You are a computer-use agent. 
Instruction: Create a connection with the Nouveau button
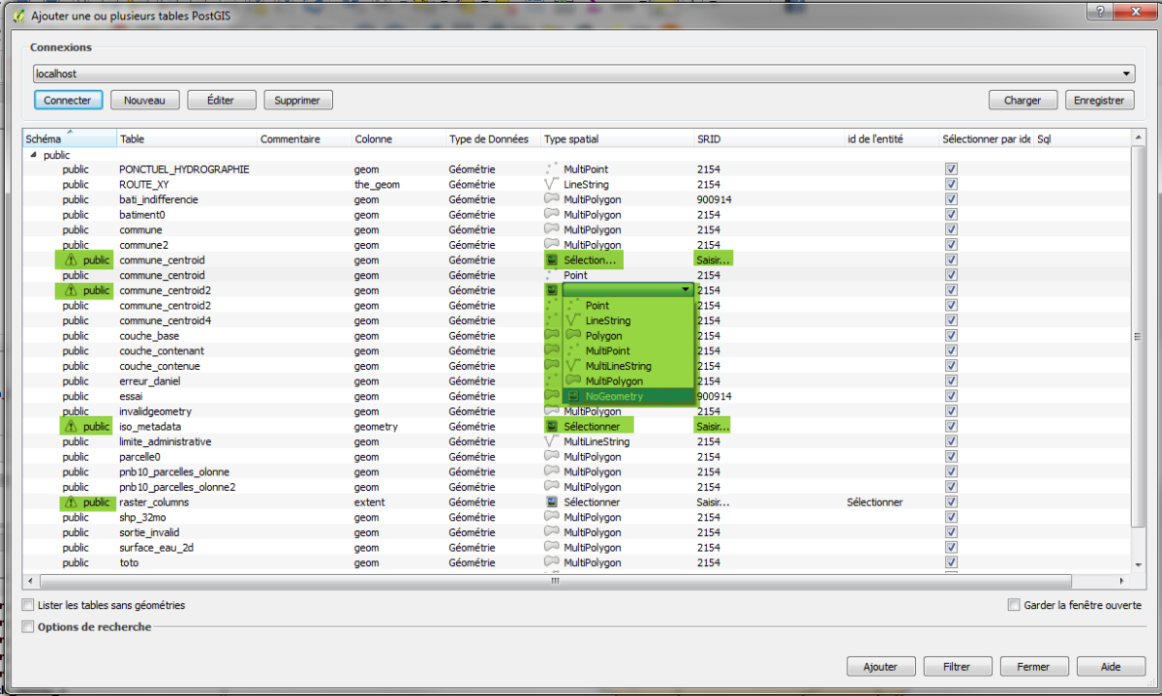(x=144, y=100)
